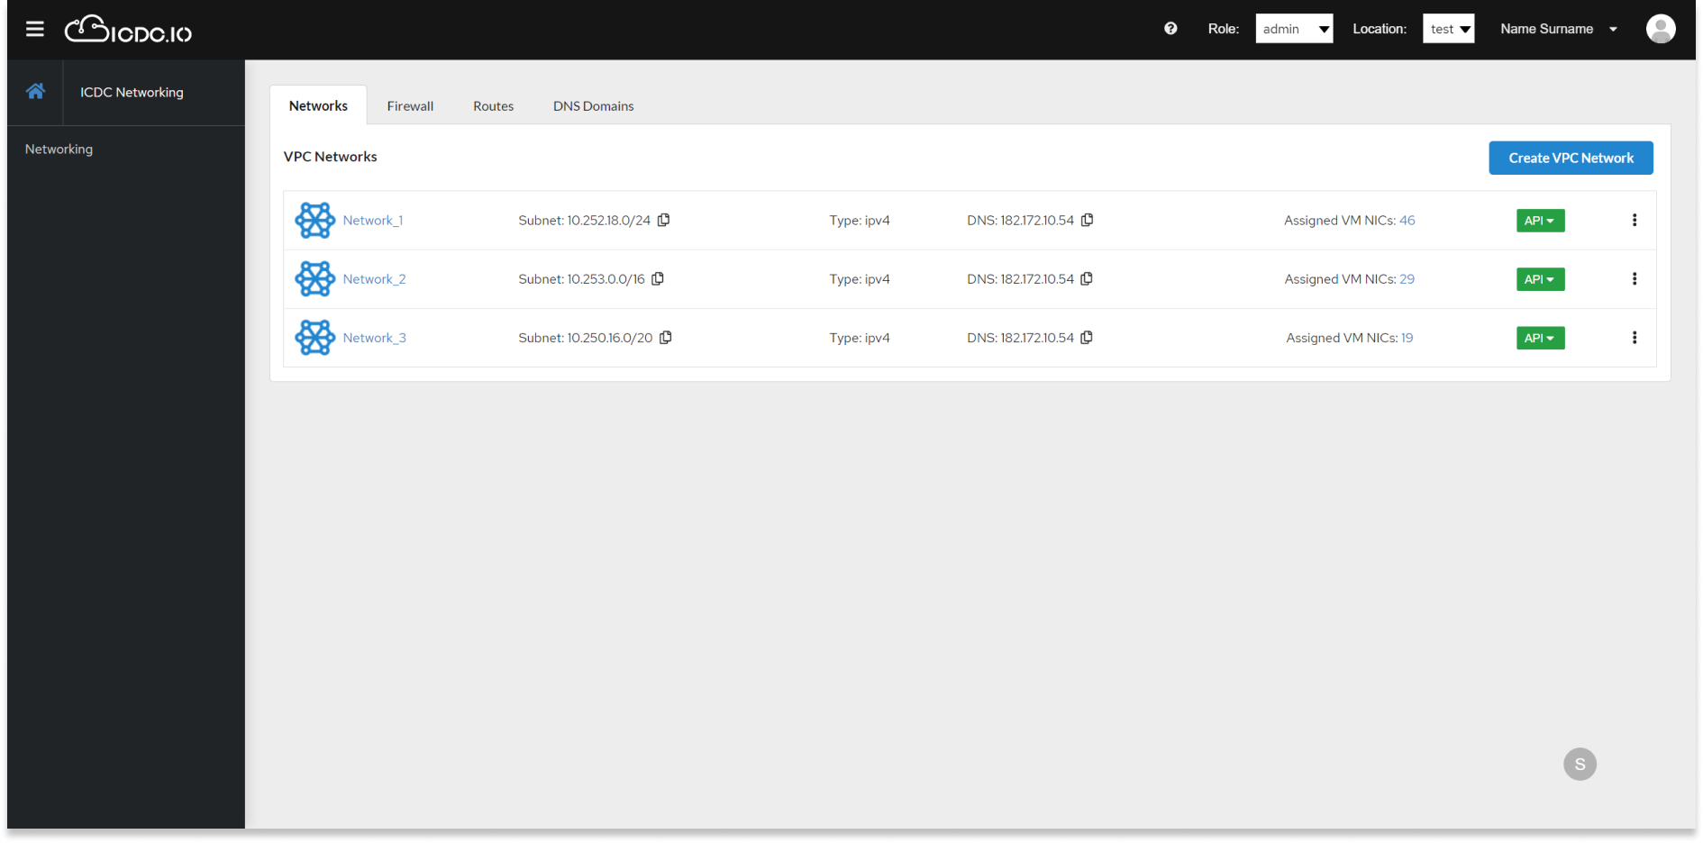Screen dimensions: 1703x843
Task: Copy subnet 10.253.0.0/16
Action: coord(658,278)
